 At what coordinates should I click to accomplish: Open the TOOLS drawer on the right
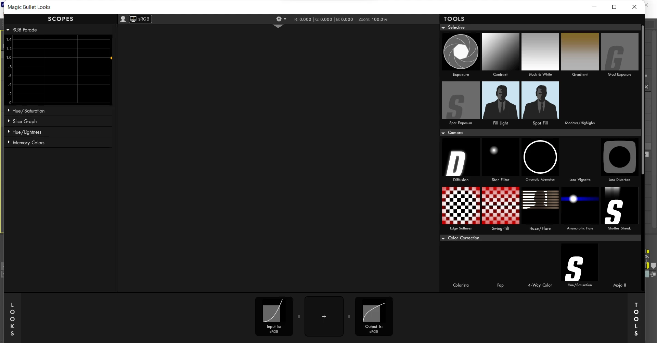(636, 319)
